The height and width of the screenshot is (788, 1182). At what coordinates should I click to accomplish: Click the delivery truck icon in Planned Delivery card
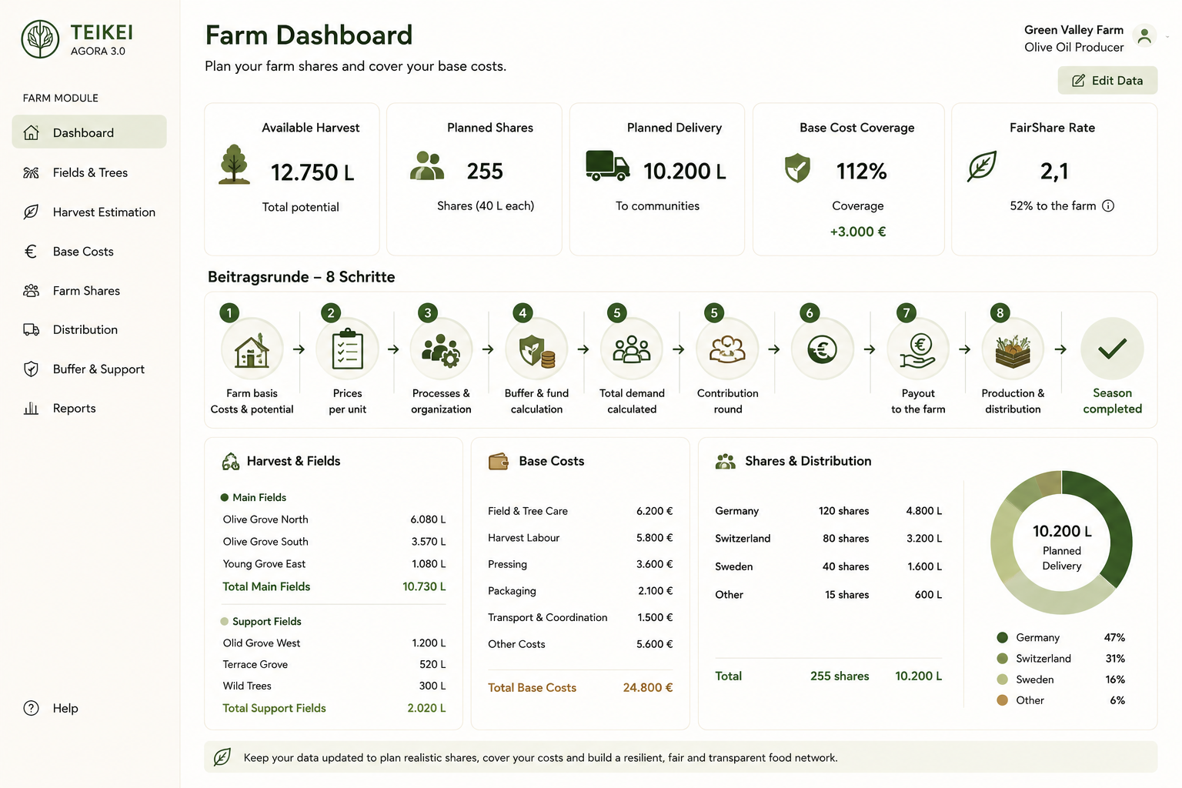pyautogui.click(x=608, y=165)
